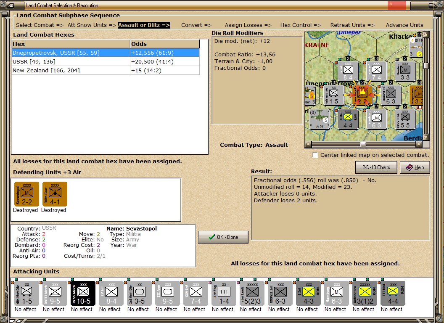The image size is (444, 323).
Task: Select the von Leeb 5(2)3 HQ unit
Action: pyautogui.click(x=252, y=293)
